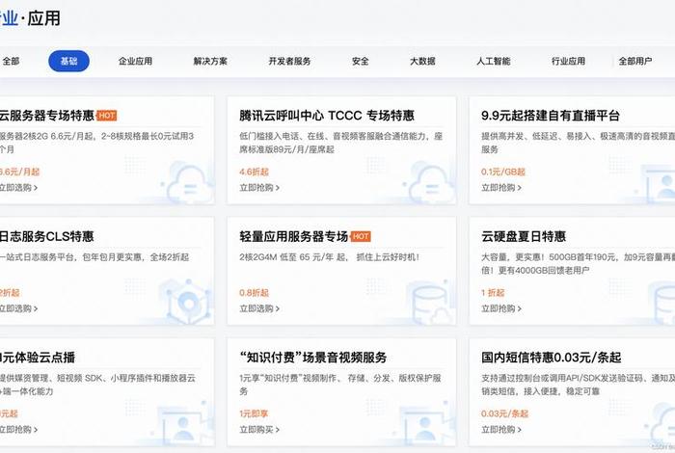Click the 1 折起 price text

[493, 293]
